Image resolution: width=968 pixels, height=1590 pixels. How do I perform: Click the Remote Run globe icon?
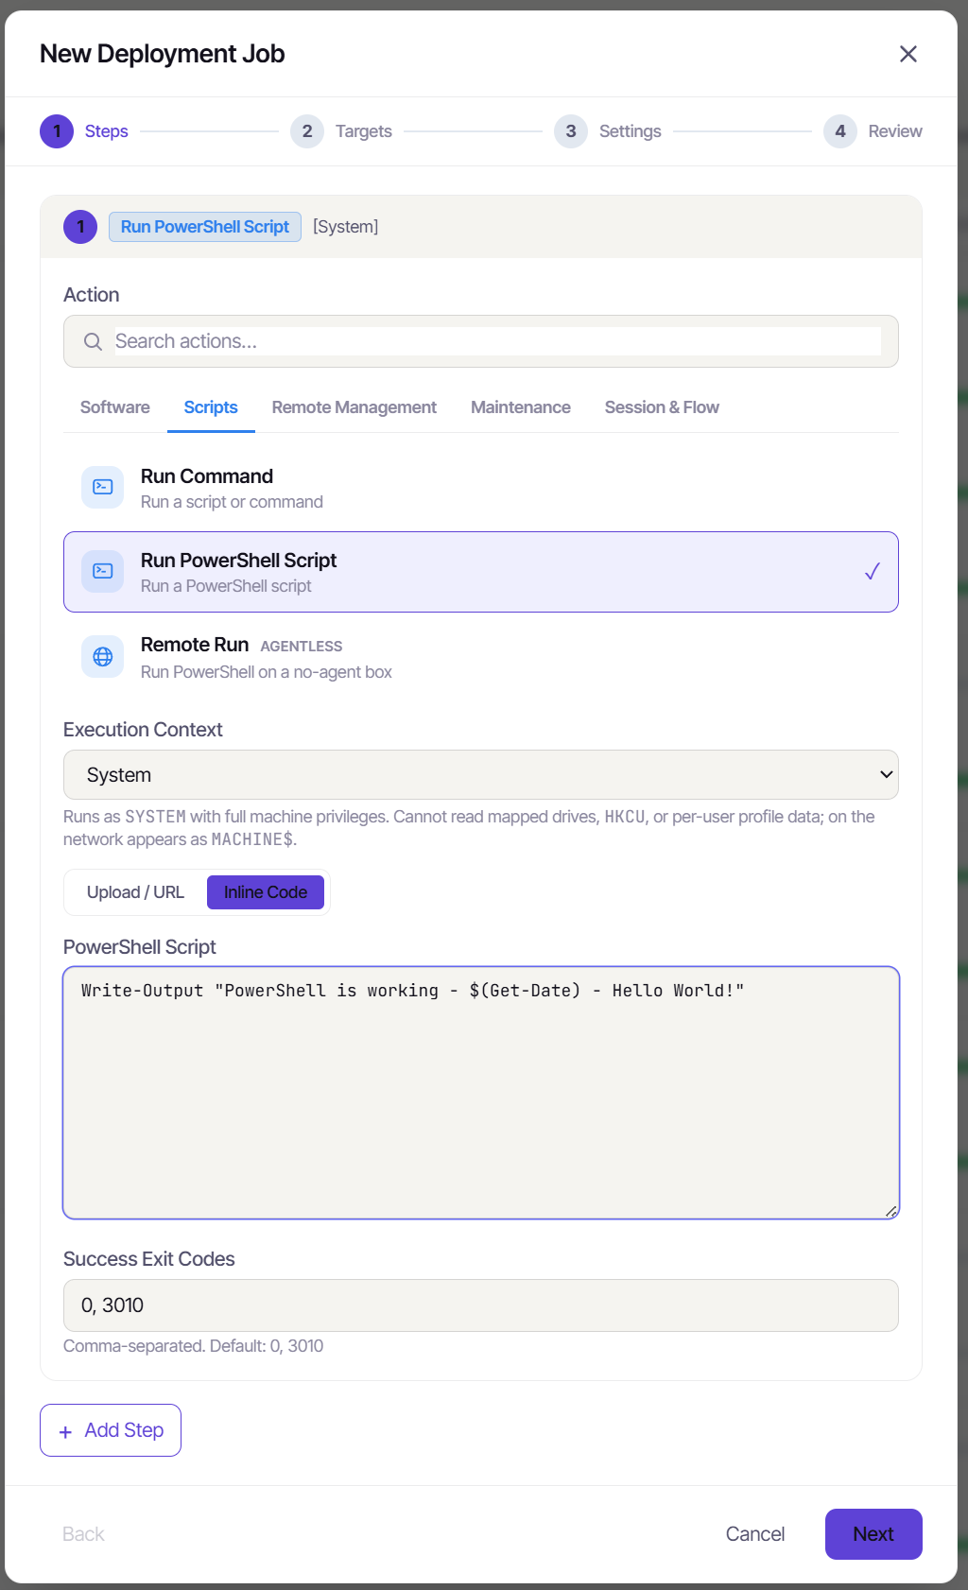point(103,657)
